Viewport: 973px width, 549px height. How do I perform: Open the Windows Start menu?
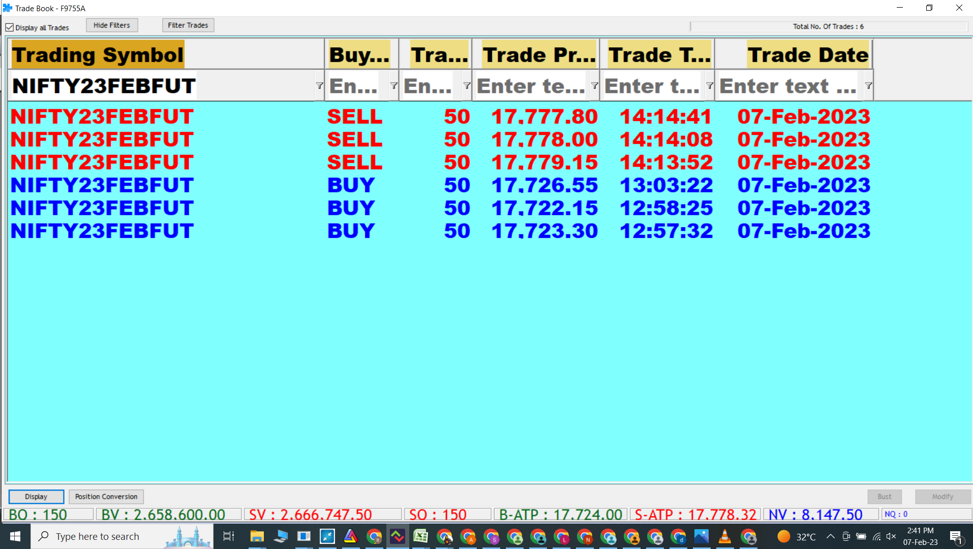click(x=15, y=536)
